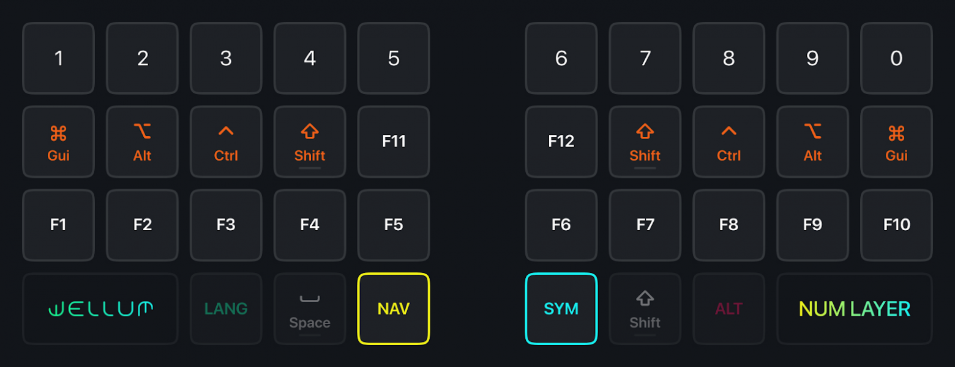
Task: Click the gray Shift thumb key
Action: [x=645, y=309]
